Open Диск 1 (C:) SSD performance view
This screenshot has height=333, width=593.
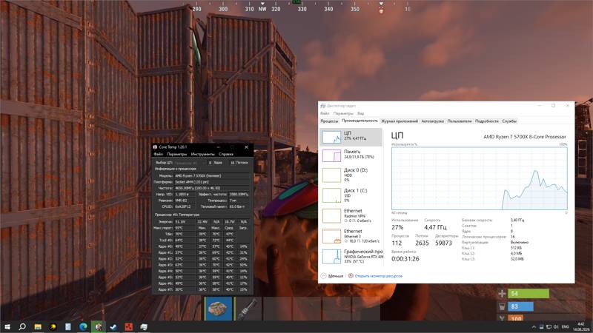pyautogui.click(x=351, y=195)
